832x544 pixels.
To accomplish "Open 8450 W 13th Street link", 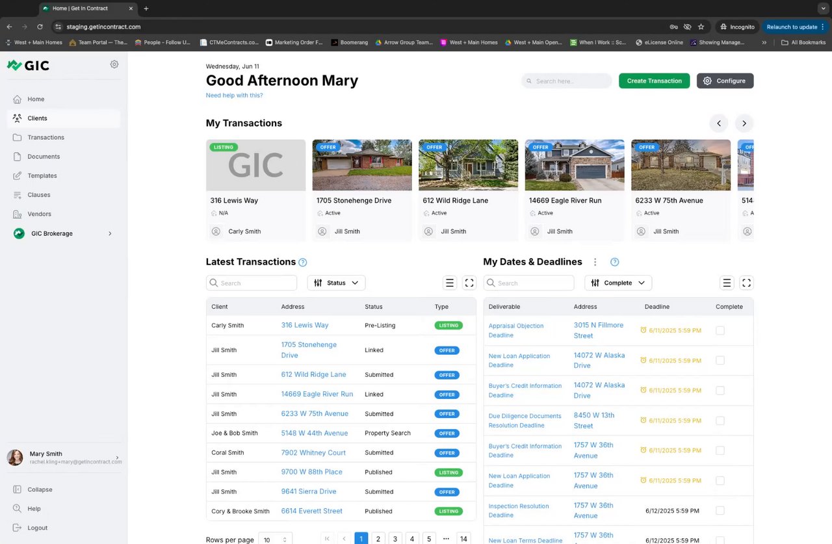I will coord(594,421).
